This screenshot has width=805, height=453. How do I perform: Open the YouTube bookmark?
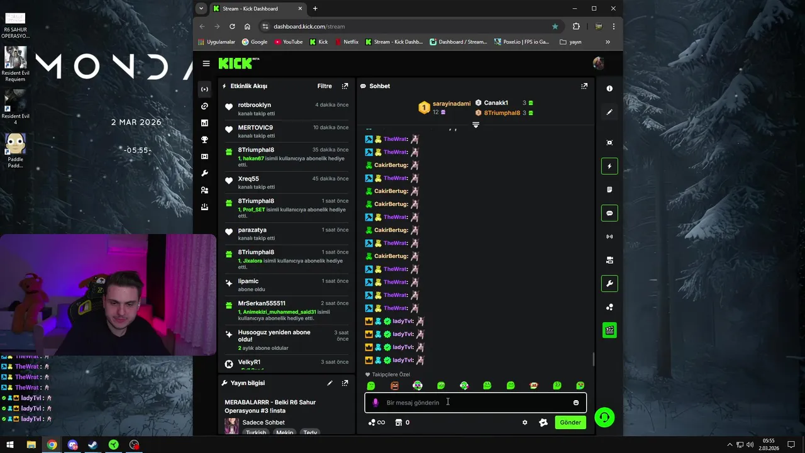pyautogui.click(x=289, y=42)
